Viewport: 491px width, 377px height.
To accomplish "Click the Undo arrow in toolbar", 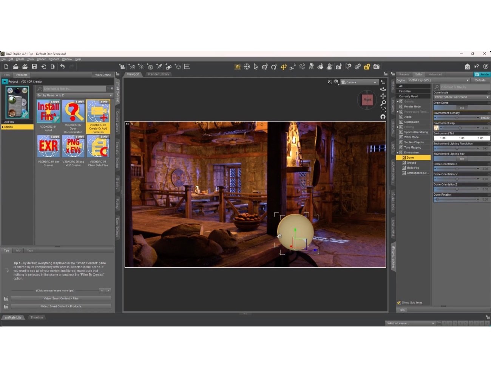I will coord(62,67).
